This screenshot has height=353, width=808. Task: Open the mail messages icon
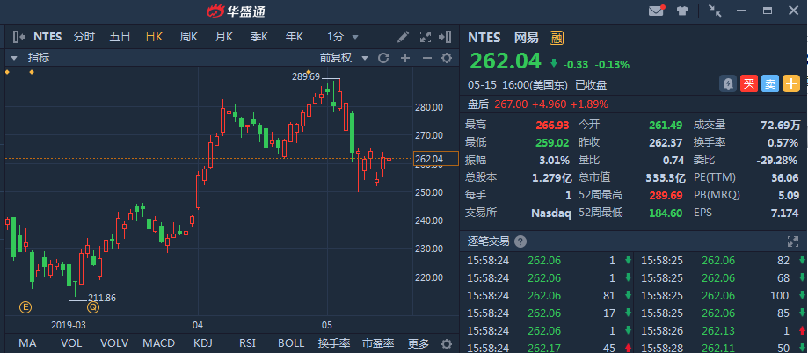(656, 11)
